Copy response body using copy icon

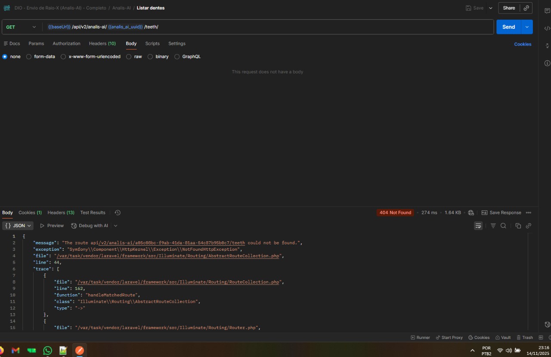coord(518,226)
